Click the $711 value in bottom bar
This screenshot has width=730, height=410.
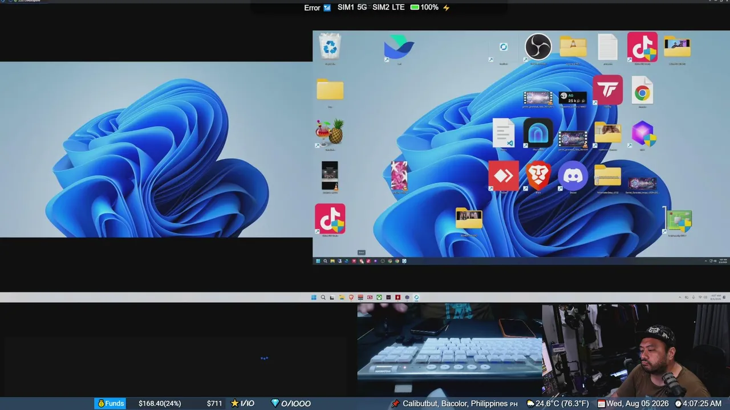pyautogui.click(x=214, y=403)
